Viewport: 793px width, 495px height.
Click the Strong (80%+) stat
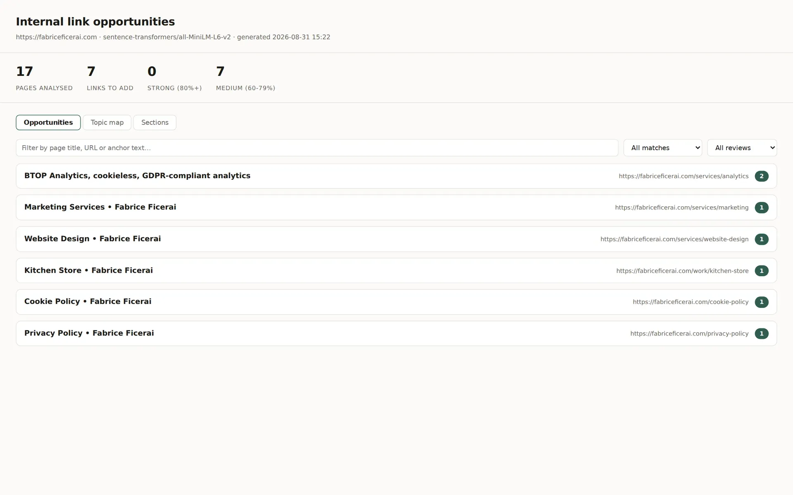tap(174, 78)
